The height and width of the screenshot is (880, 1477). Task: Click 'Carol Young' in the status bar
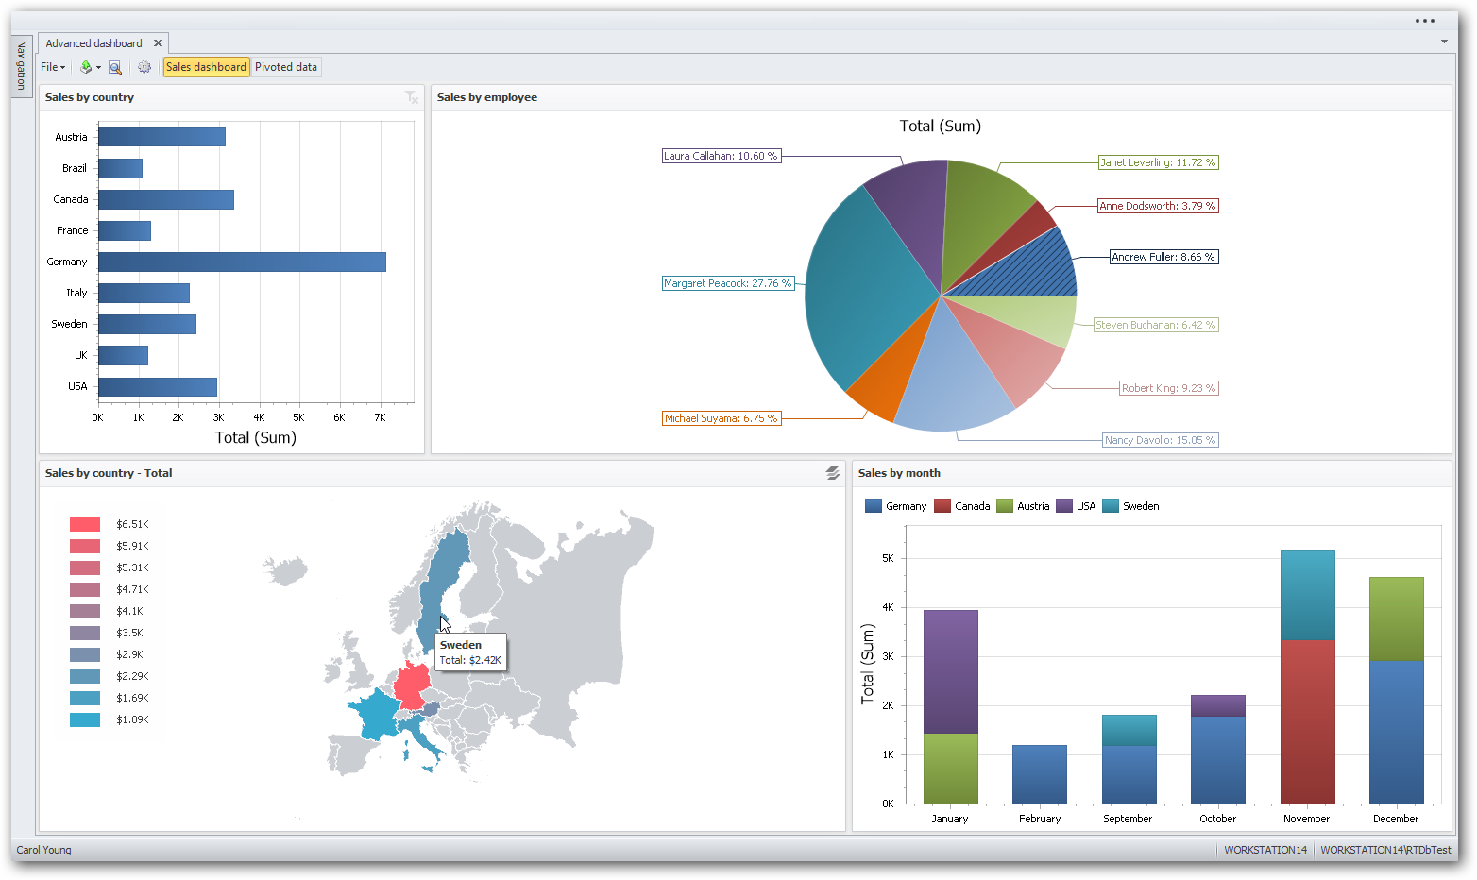pos(43,850)
